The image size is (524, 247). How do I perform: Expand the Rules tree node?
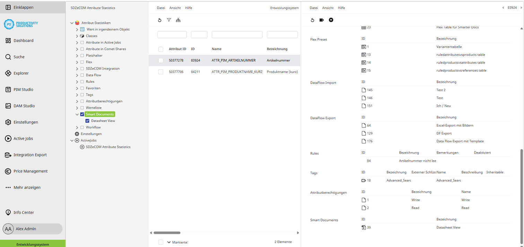(77, 81)
